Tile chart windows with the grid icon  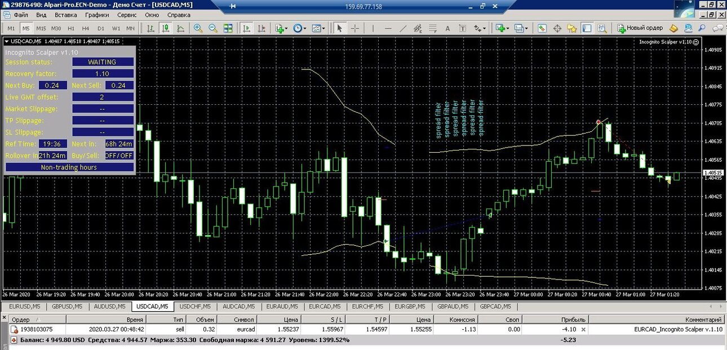pos(228,28)
